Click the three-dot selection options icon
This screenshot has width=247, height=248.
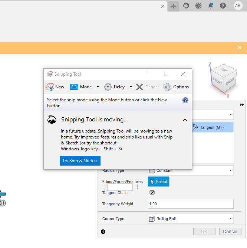point(137,187)
